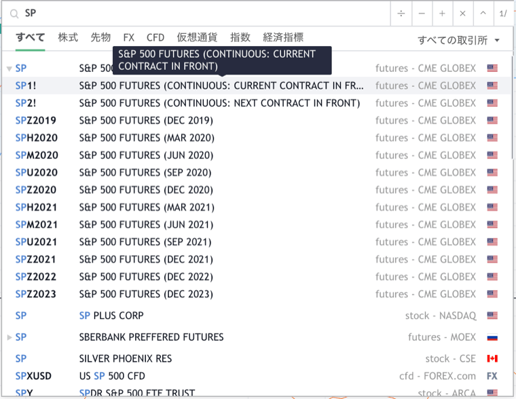Image resolution: width=516 pixels, height=399 pixels.
Task: Insert the minus operator button
Action: click(x=422, y=14)
